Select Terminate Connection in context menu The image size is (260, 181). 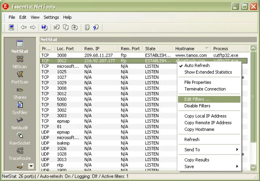tap(205, 89)
